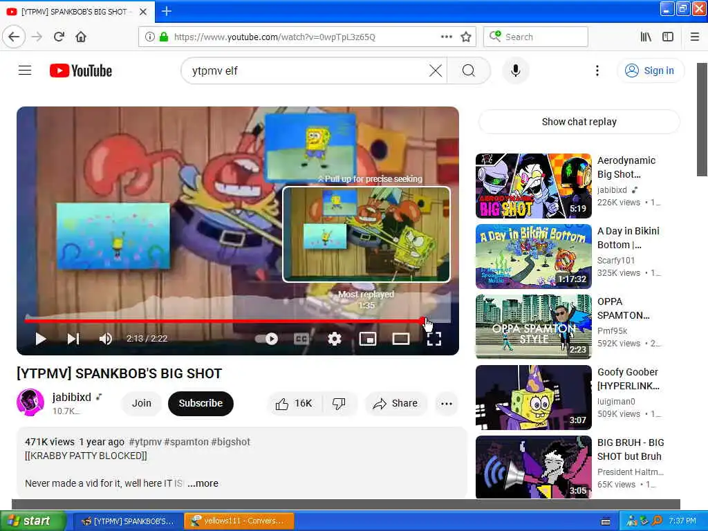Screen dimensions: 708x531
Task: Open the Firefox Library icon
Action: click(x=646, y=37)
